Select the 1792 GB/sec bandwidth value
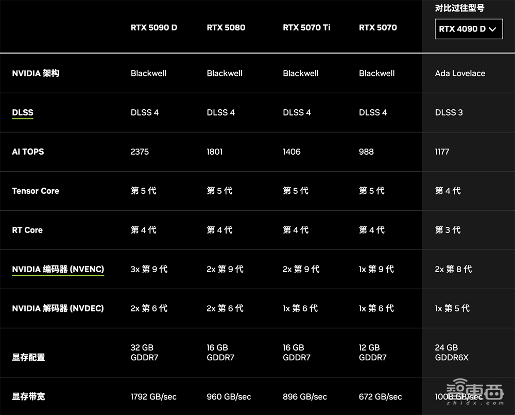The image size is (515, 415). pos(153,396)
